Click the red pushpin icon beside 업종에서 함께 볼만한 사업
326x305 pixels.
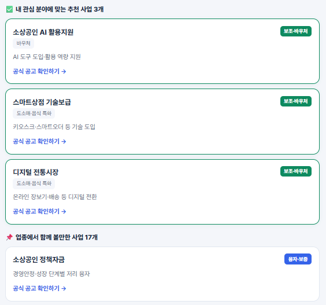coord(10,237)
